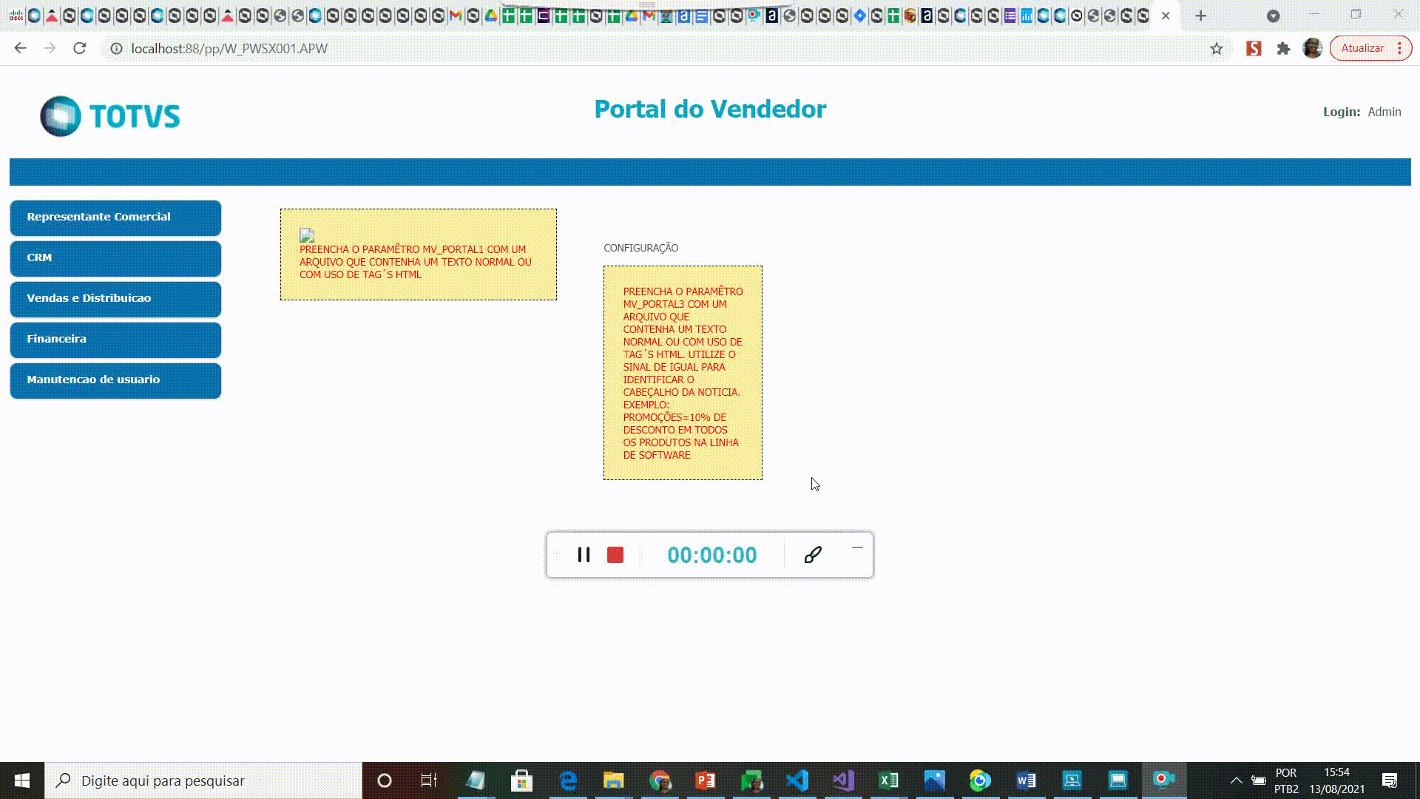Open the tab search dropdown

pos(1273,16)
